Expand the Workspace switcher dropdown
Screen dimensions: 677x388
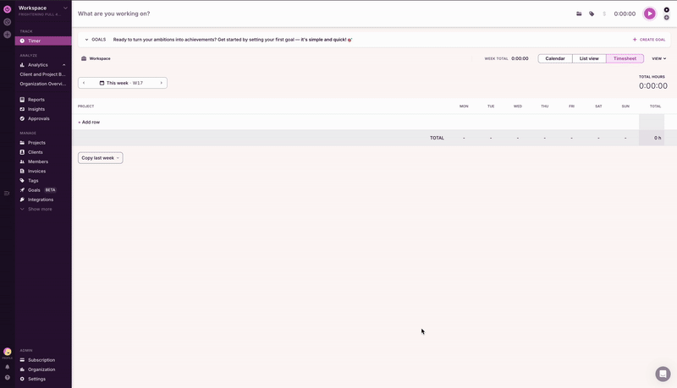[x=65, y=8]
